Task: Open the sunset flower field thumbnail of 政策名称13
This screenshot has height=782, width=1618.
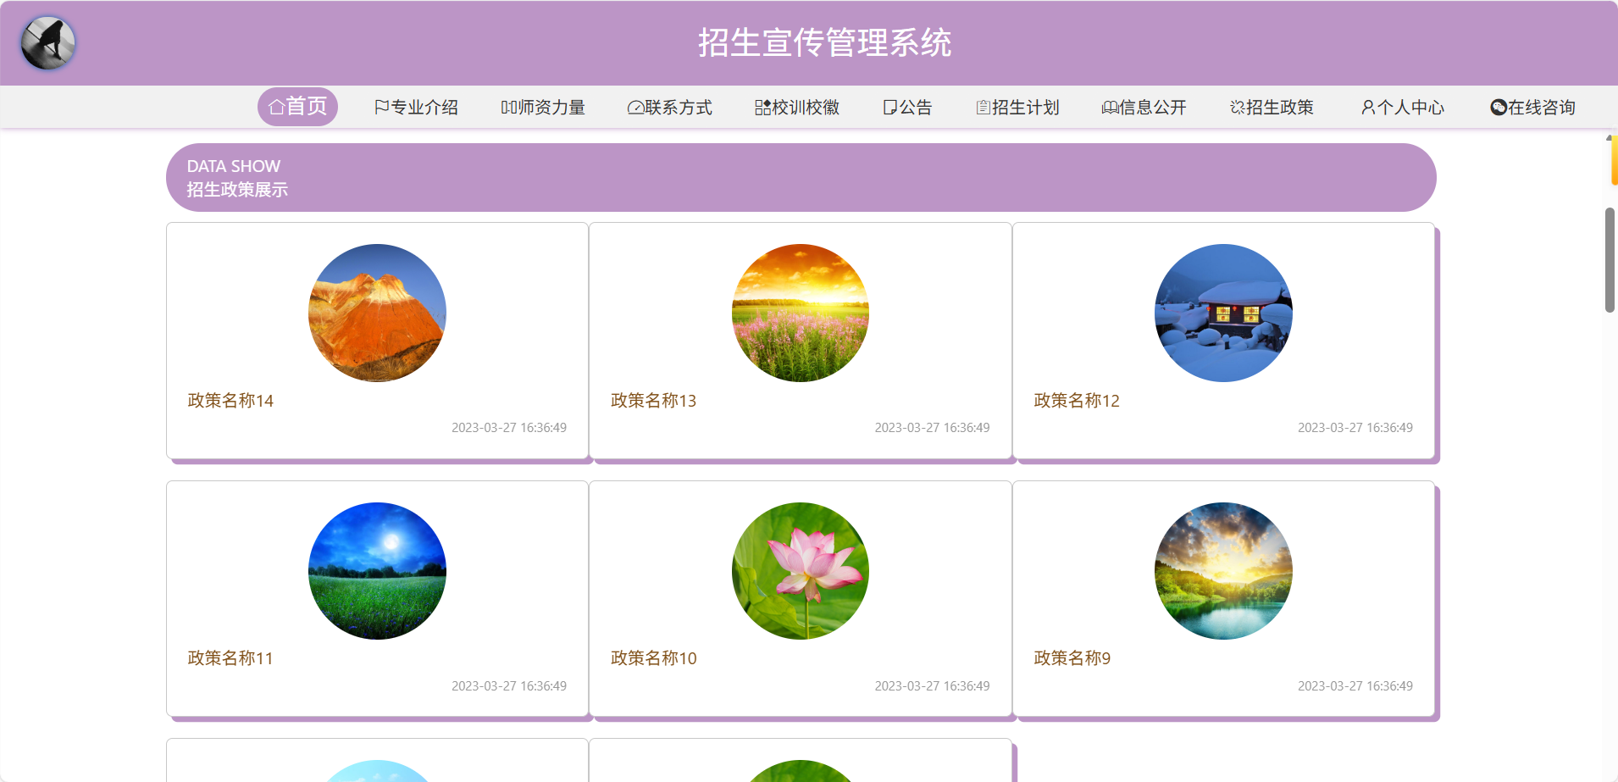Action: click(801, 313)
